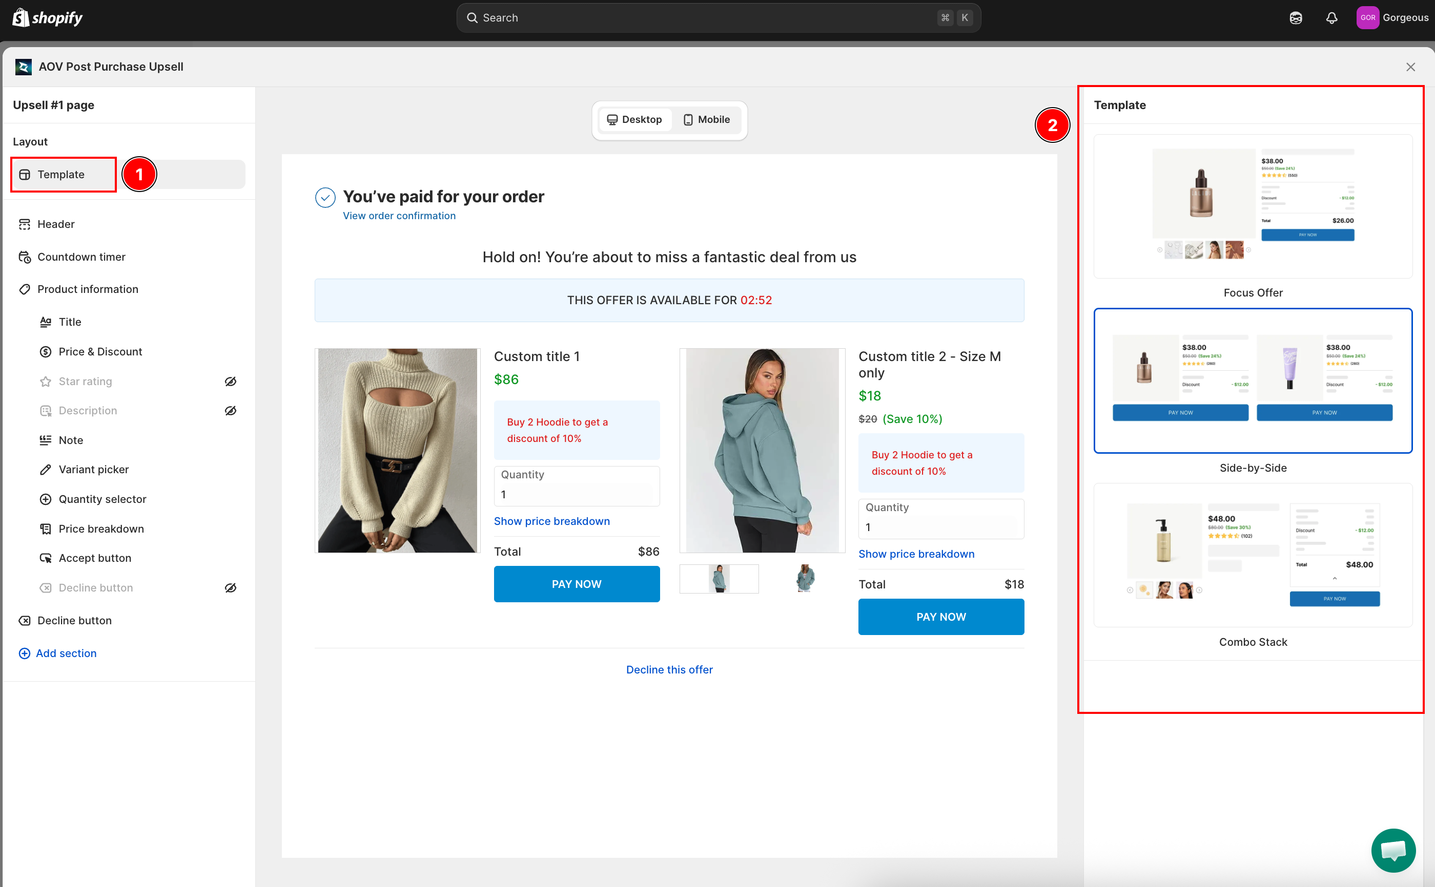The width and height of the screenshot is (1435, 887).
Task: Switch preview to Mobile view
Action: coord(706,120)
